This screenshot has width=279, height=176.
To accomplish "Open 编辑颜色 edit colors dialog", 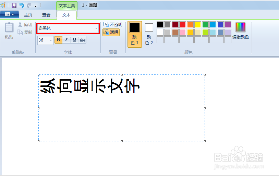I will (240, 31).
